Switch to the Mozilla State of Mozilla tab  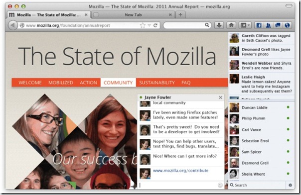(x=49, y=15)
